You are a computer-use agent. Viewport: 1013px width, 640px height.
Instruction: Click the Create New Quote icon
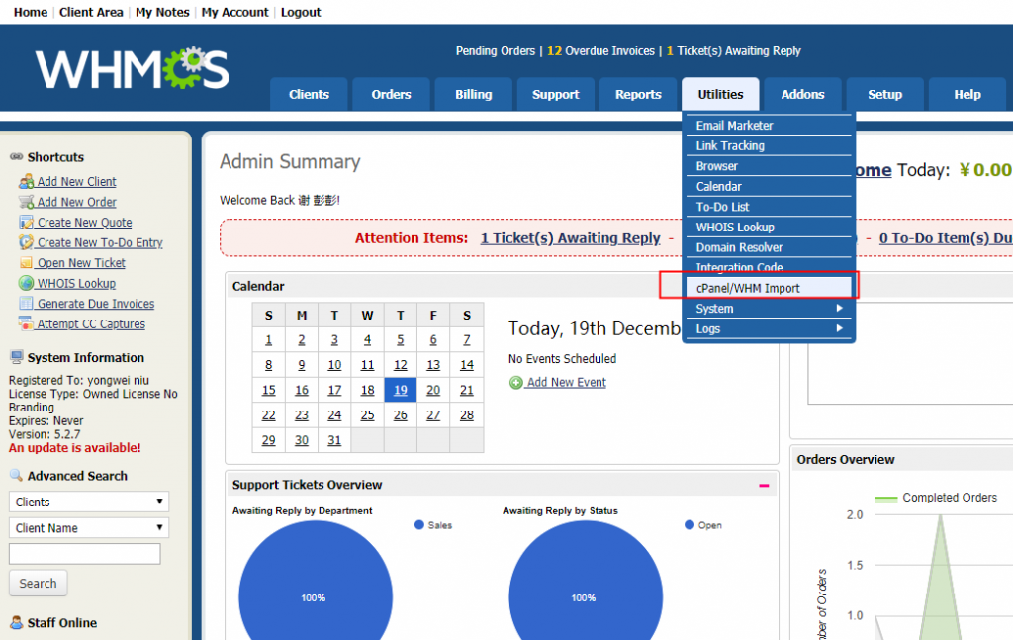[26, 223]
